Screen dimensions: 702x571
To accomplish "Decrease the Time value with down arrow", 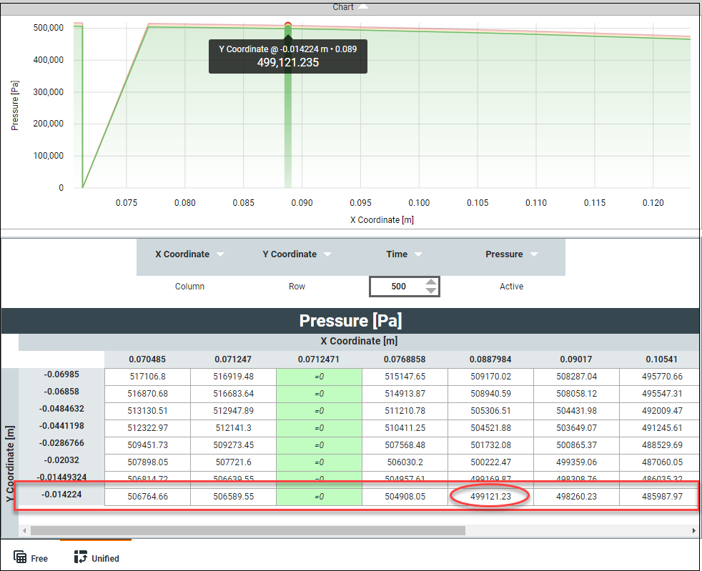I will pos(430,291).
